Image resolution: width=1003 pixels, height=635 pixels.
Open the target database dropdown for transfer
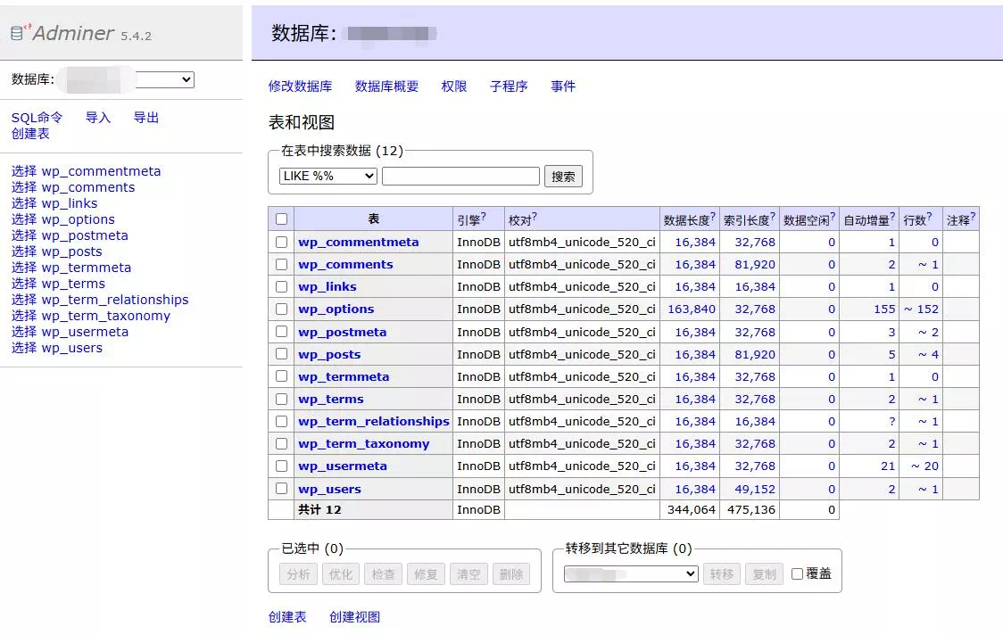631,573
